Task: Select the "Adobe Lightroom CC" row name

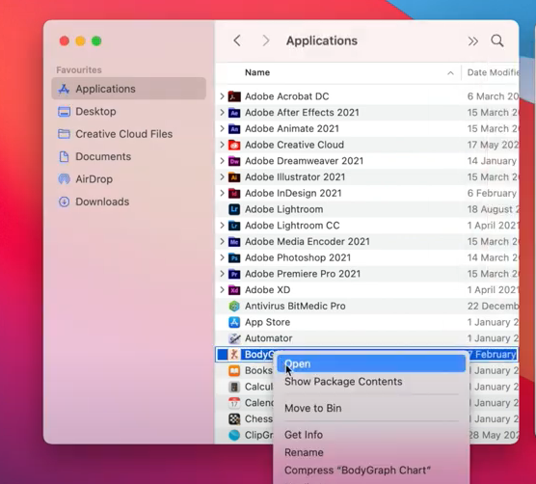Action: (292, 226)
